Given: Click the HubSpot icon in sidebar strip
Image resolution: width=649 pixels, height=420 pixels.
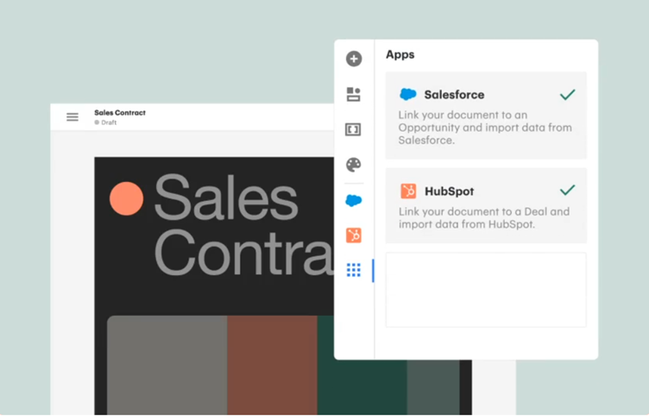Looking at the screenshot, I should click(354, 235).
